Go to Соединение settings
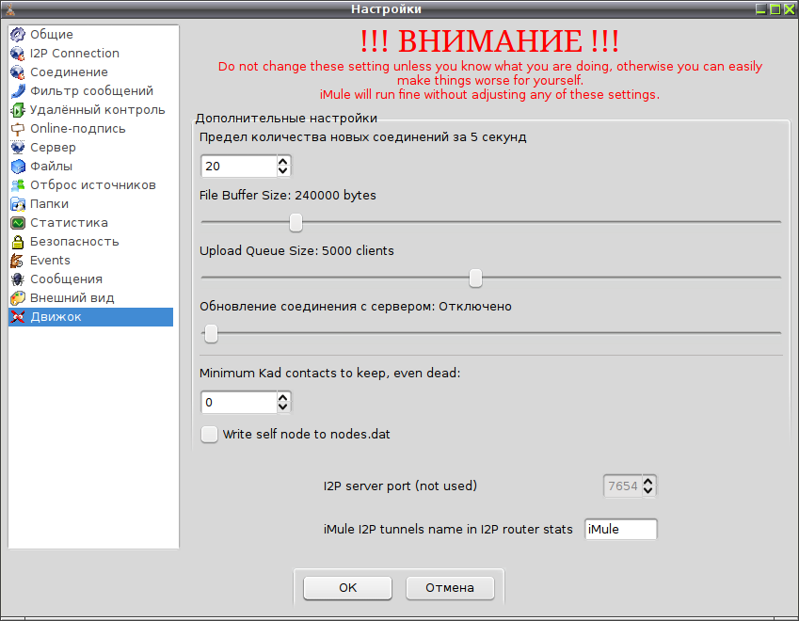 [90, 72]
